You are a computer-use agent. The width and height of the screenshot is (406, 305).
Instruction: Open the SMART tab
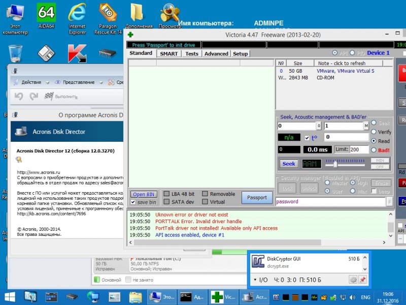pos(169,54)
